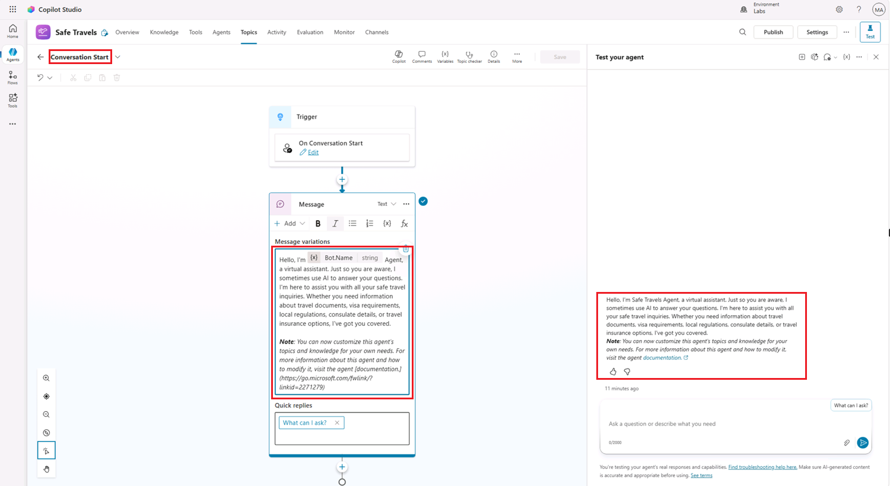This screenshot has width=890, height=486.
Task: Open Tools in the left sidebar
Action: (12, 100)
